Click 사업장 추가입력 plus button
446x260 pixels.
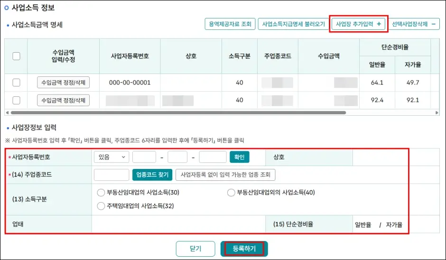pyautogui.click(x=358, y=24)
